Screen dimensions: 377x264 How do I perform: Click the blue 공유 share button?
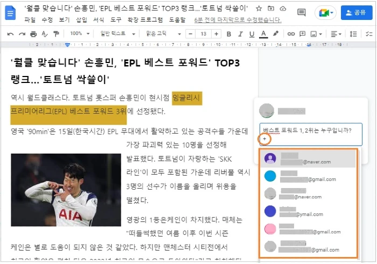357,12
